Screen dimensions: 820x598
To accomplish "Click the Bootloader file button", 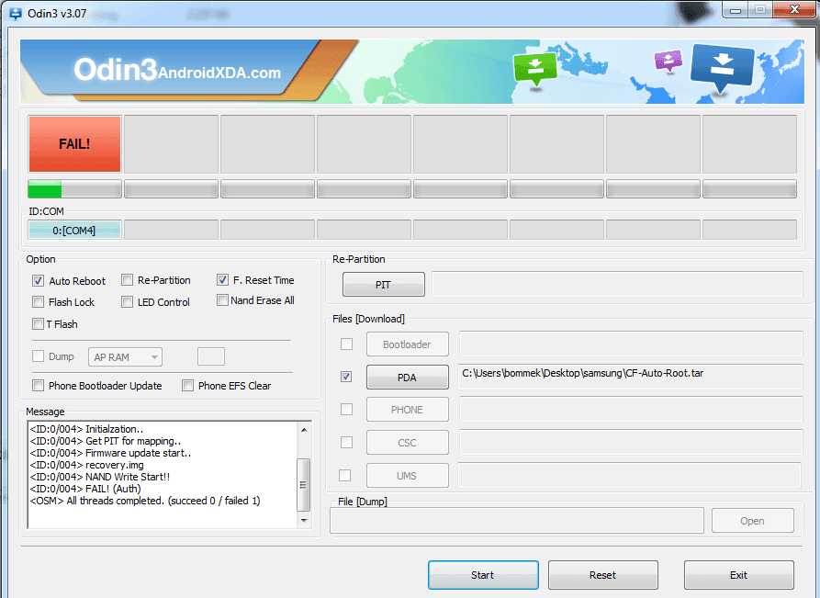I will pyautogui.click(x=408, y=344).
